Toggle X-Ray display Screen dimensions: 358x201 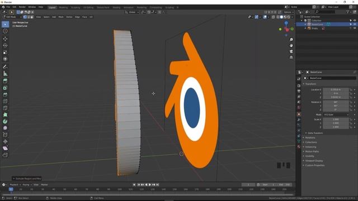pos(273,17)
